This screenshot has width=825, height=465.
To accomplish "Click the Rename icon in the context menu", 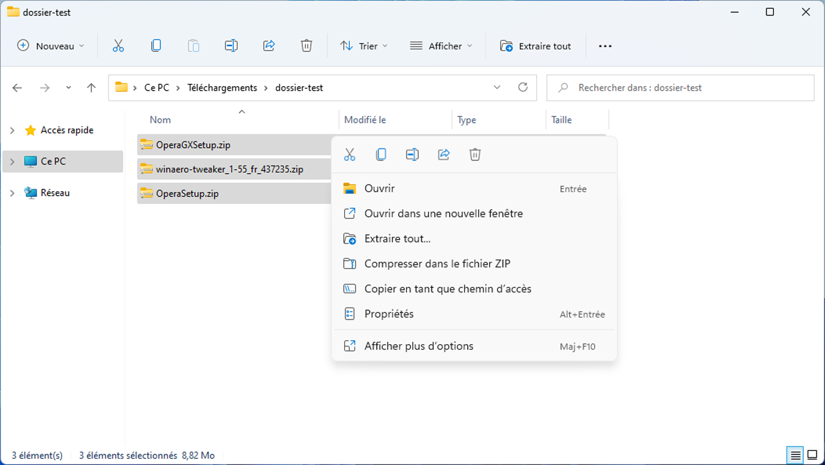I will pyautogui.click(x=412, y=154).
